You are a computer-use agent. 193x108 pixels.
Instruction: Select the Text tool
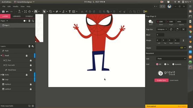[x=70, y=11]
